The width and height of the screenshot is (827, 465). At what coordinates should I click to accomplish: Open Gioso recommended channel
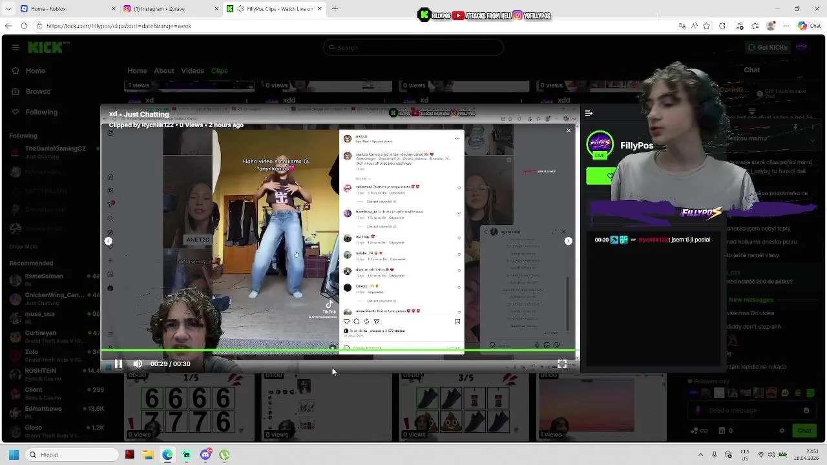[55, 431]
